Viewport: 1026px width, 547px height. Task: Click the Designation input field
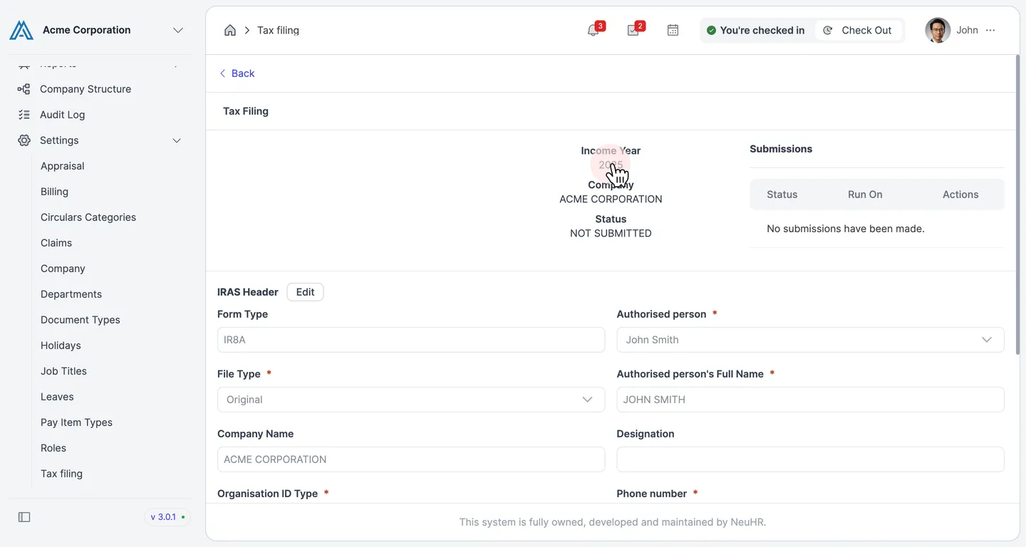point(810,459)
